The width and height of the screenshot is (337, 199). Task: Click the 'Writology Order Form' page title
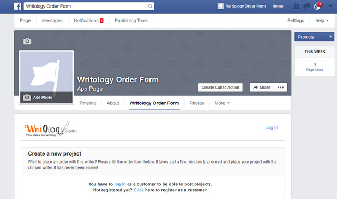pyautogui.click(x=118, y=80)
